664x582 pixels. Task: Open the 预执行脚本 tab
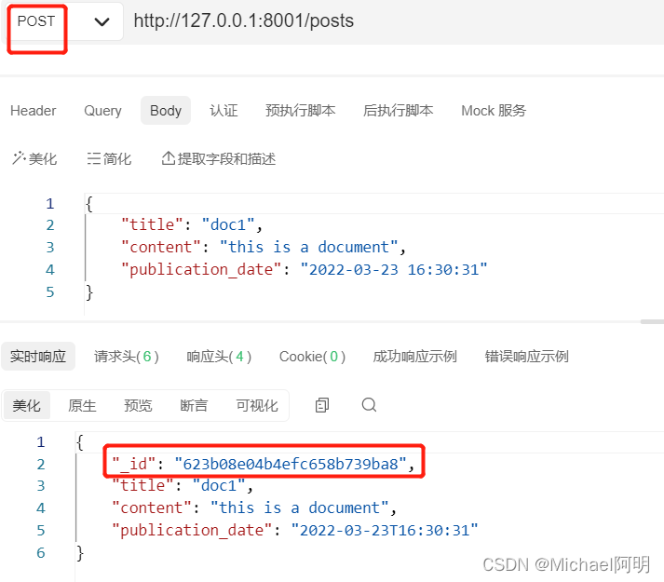pyautogui.click(x=300, y=111)
